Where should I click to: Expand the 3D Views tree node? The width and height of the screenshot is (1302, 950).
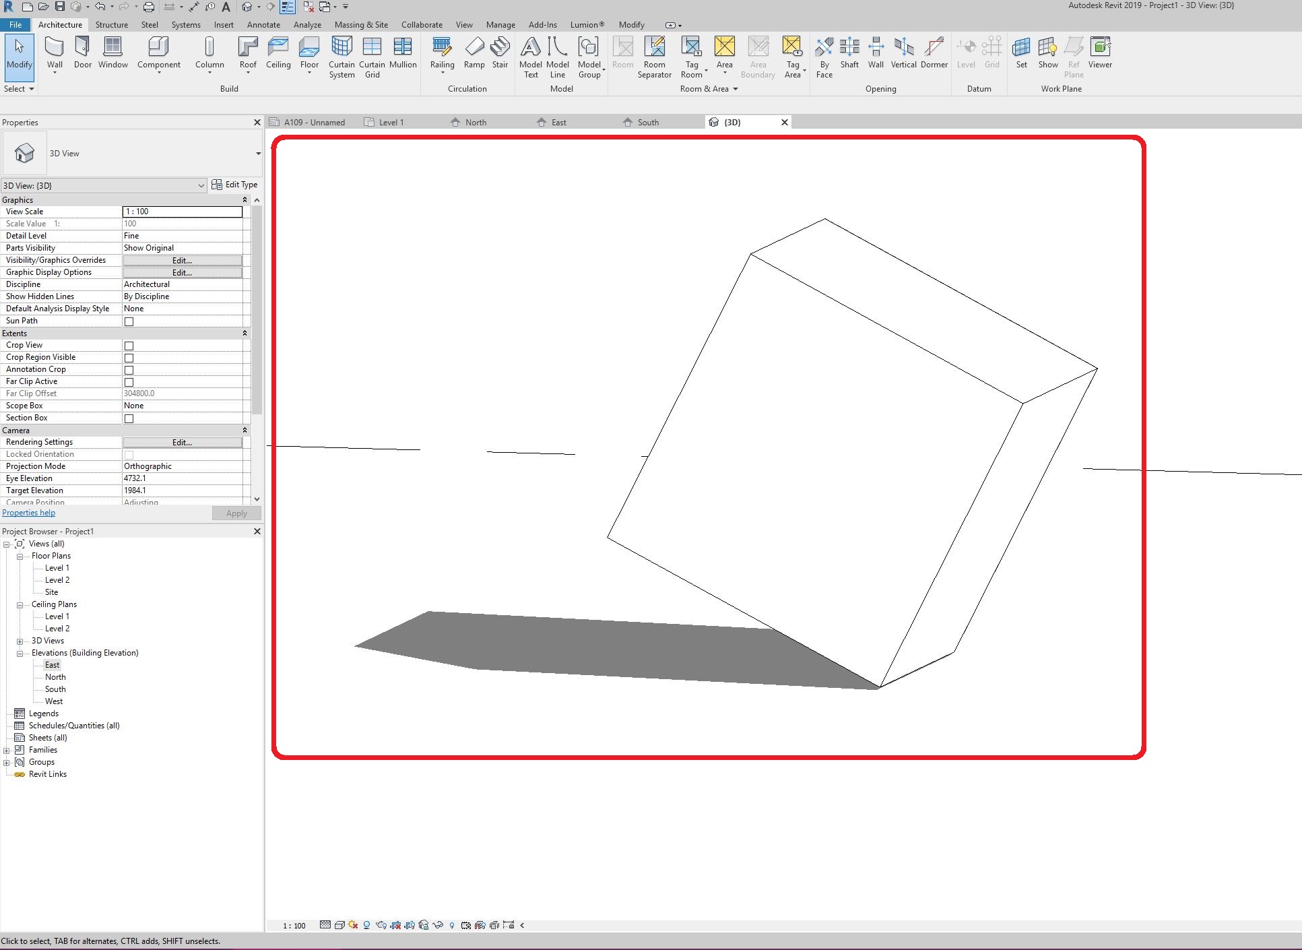click(20, 641)
